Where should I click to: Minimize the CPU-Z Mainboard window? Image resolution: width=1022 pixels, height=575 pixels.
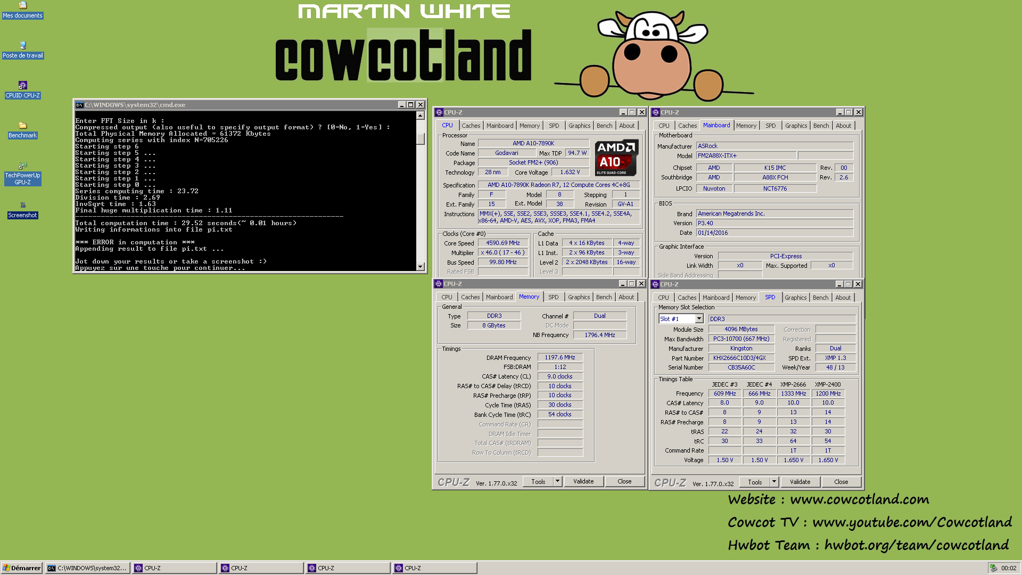[x=840, y=112]
